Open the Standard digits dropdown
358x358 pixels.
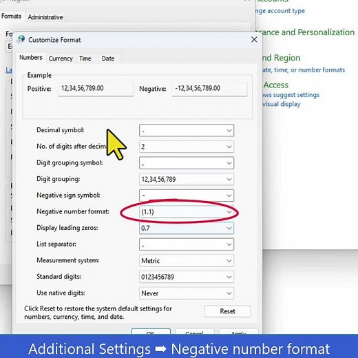[x=187, y=277]
